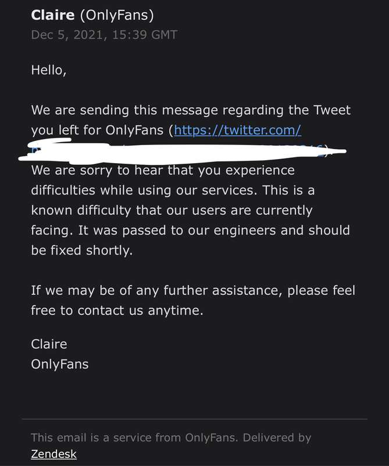Click the phrase "you left for OnlyFans"
This screenshot has height=466, width=389.
(97, 130)
